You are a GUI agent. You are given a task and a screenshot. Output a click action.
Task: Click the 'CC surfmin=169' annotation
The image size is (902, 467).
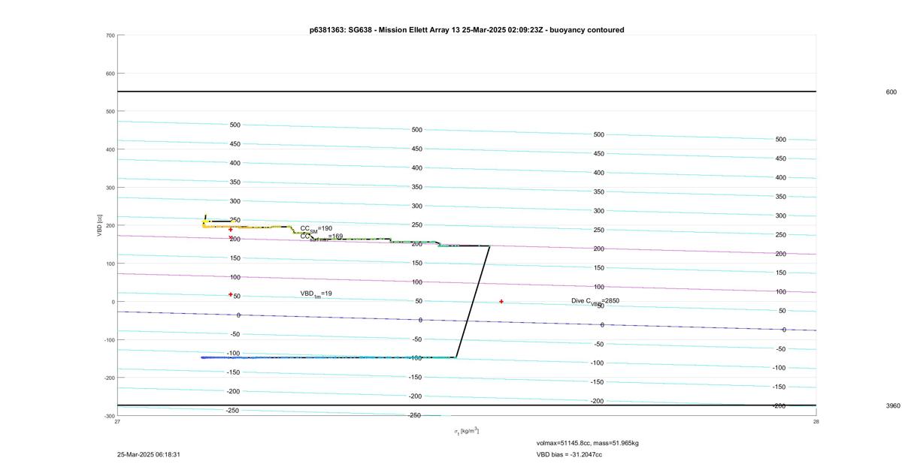tap(322, 237)
